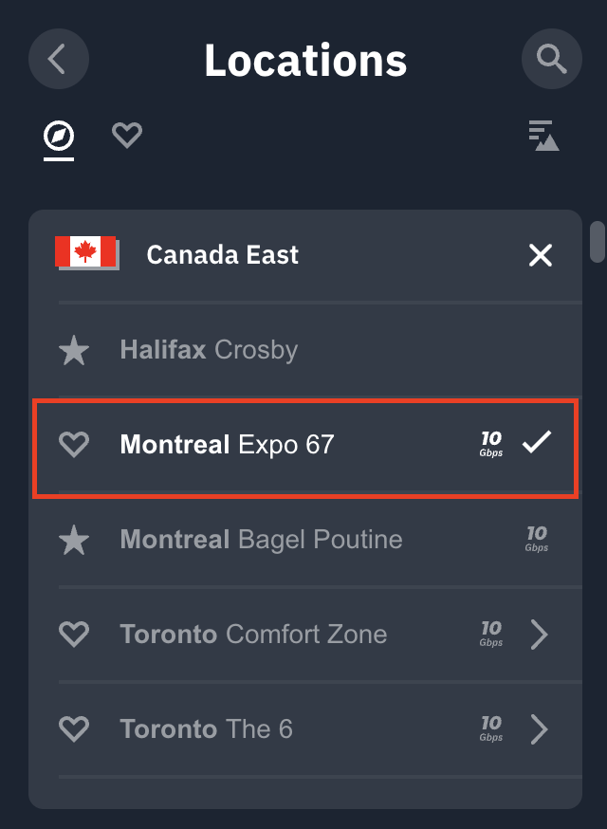This screenshot has height=829, width=607.
Task: Open the location search
Action: tap(551, 59)
